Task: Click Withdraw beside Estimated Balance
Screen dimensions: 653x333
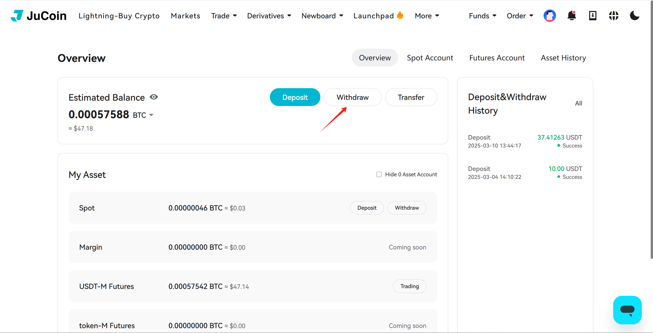Action: (353, 97)
